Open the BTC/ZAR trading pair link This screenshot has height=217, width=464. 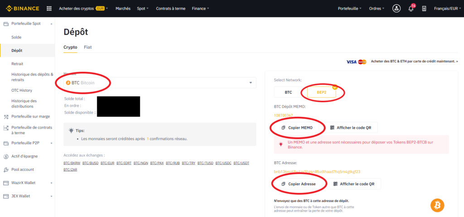(x=70, y=170)
